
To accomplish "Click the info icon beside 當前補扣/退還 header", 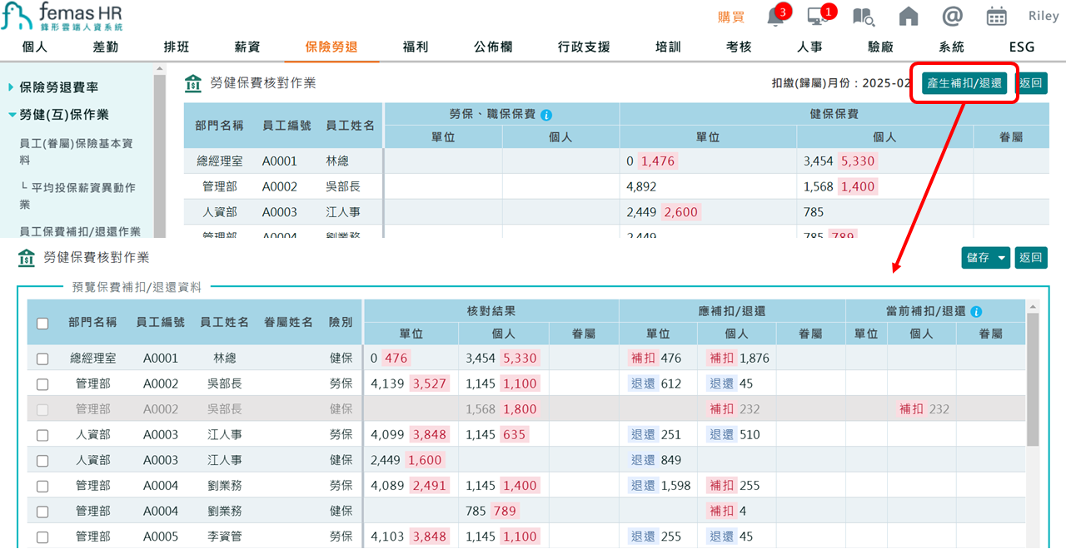I will (x=975, y=312).
